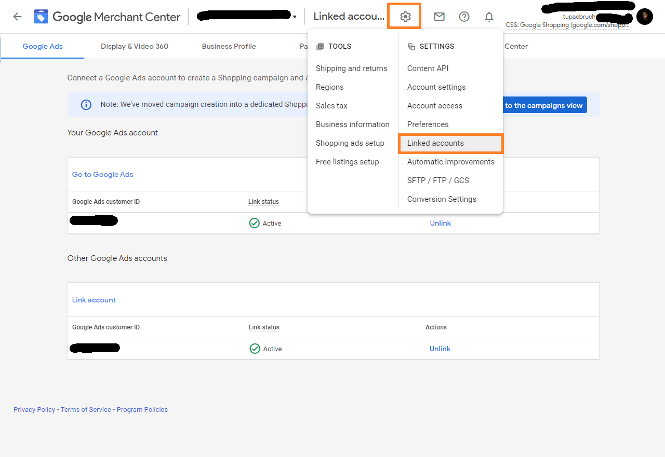
Task: Select Shopping ads setup
Action: click(350, 143)
